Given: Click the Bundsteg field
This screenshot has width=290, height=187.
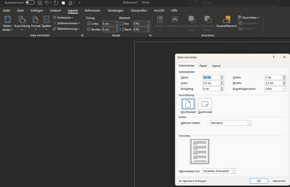Looking at the screenshot, I should 211,89.
